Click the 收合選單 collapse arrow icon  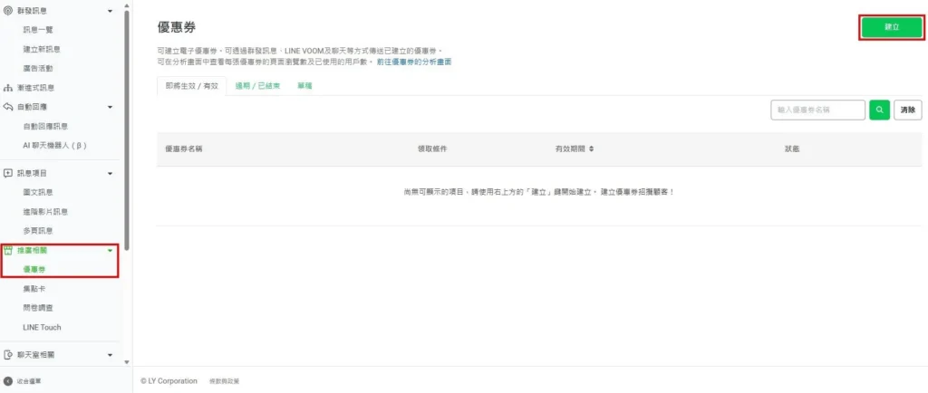pos(8,381)
